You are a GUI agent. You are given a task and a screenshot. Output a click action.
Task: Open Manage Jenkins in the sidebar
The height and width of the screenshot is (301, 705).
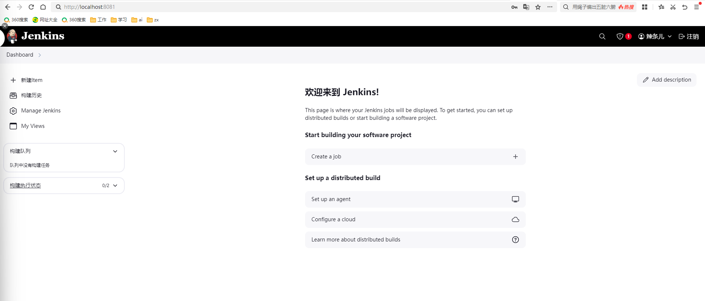click(41, 111)
